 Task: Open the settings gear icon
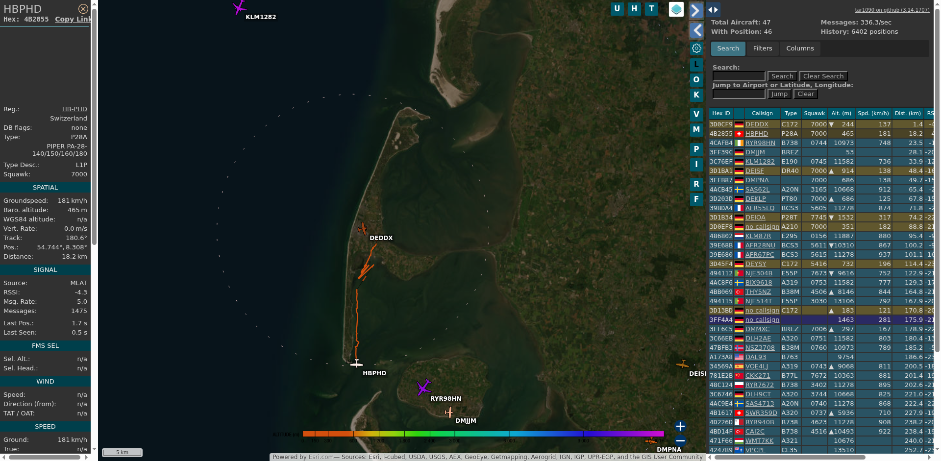(x=696, y=48)
